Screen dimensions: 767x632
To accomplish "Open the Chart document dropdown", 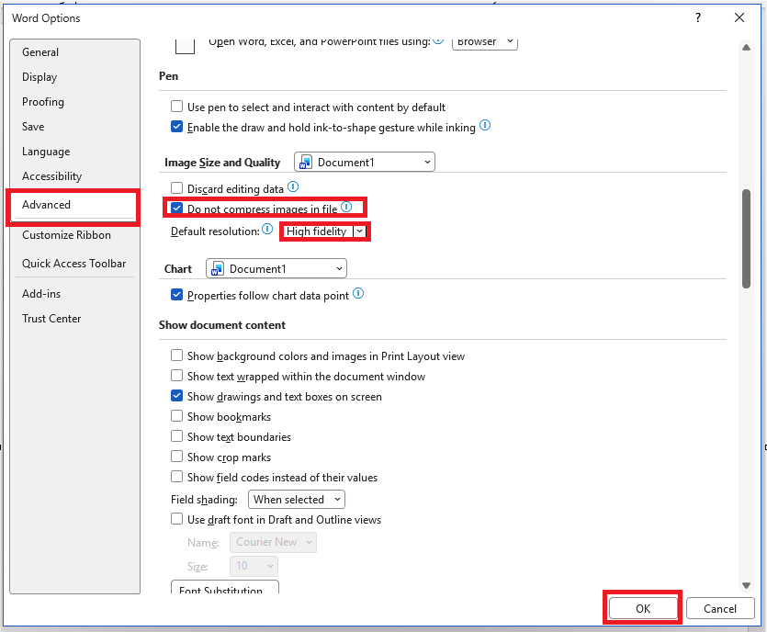I will tap(276, 268).
